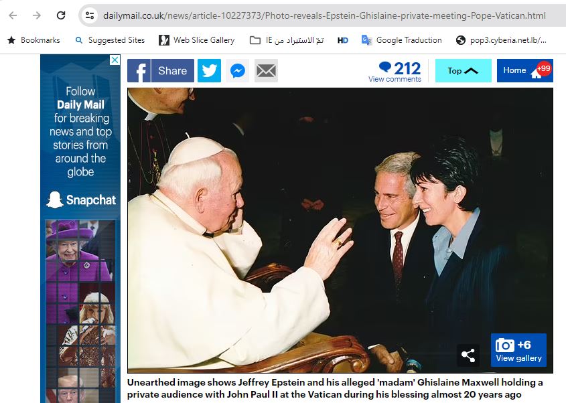
Task: Open Google Traduction bookmark
Action: point(401,40)
